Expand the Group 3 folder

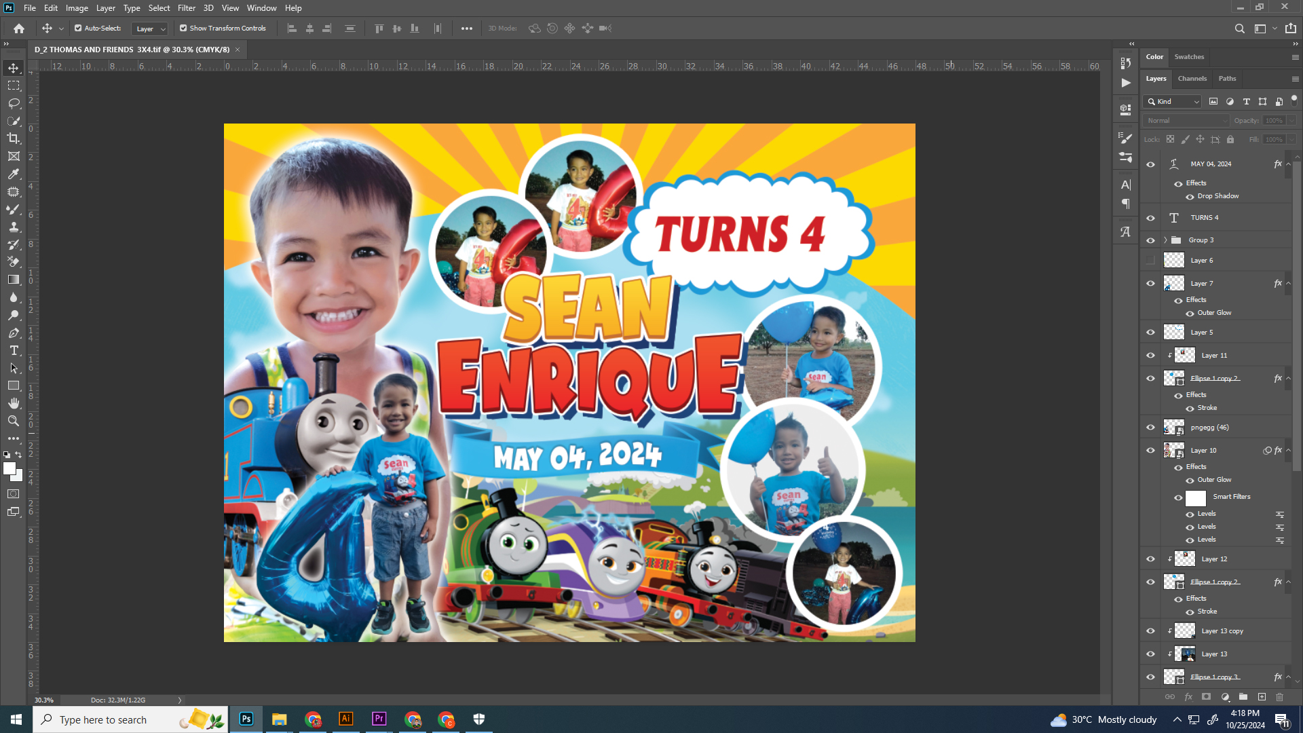tap(1165, 240)
